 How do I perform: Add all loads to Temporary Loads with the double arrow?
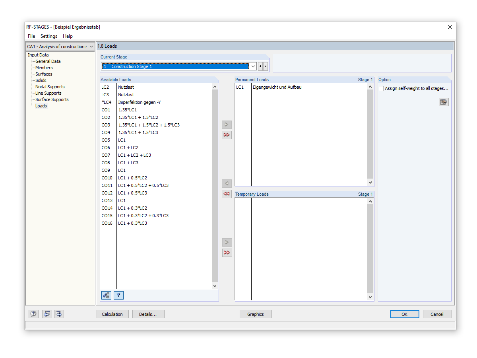227,253
